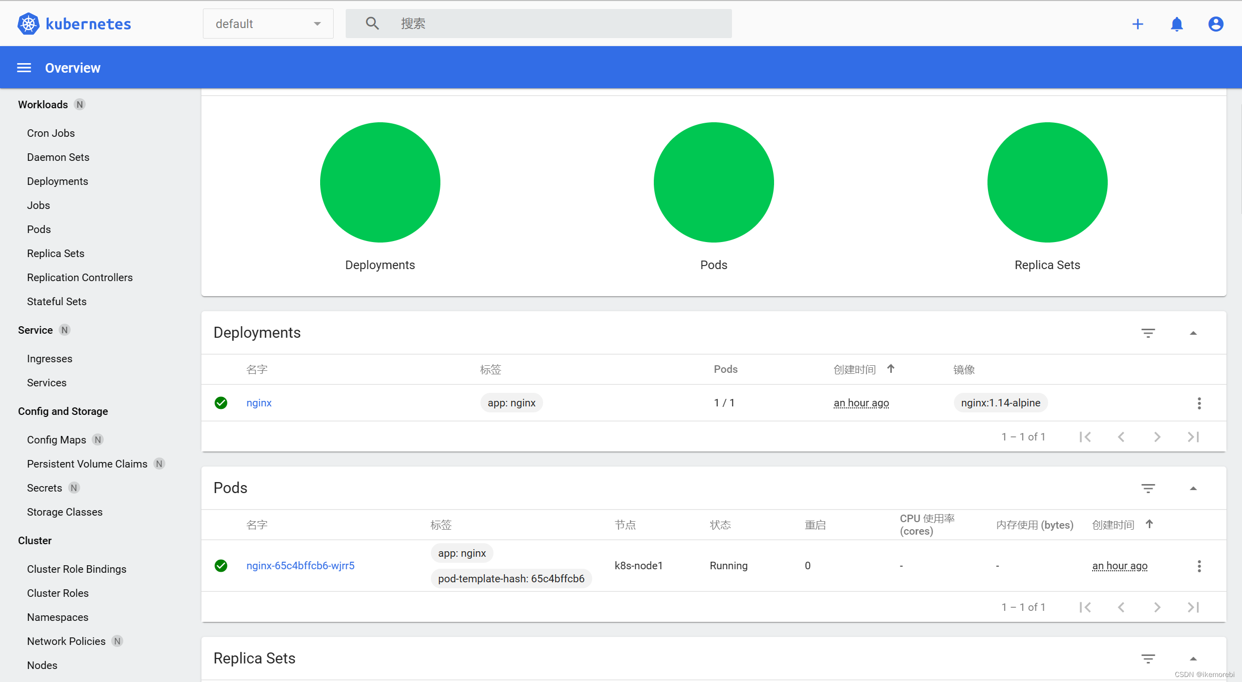Click the plus create resource icon
The height and width of the screenshot is (682, 1242).
[1137, 24]
